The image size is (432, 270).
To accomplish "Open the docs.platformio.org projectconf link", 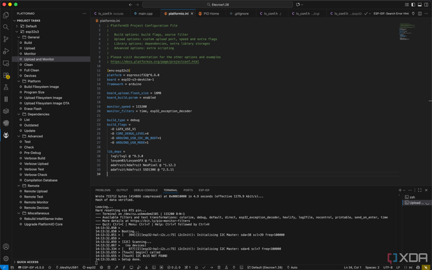I will coord(155,62).
